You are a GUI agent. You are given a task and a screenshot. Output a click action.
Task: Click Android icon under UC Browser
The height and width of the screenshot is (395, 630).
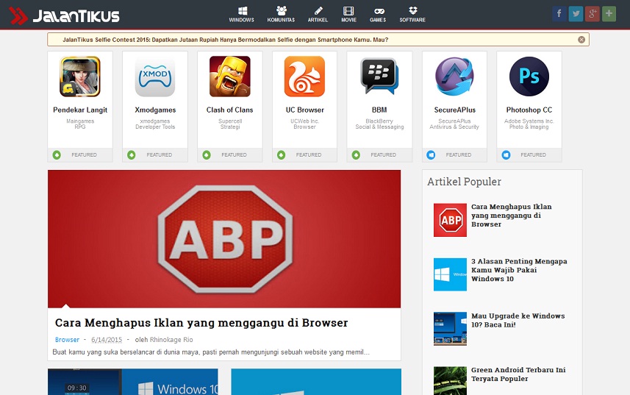pos(282,154)
